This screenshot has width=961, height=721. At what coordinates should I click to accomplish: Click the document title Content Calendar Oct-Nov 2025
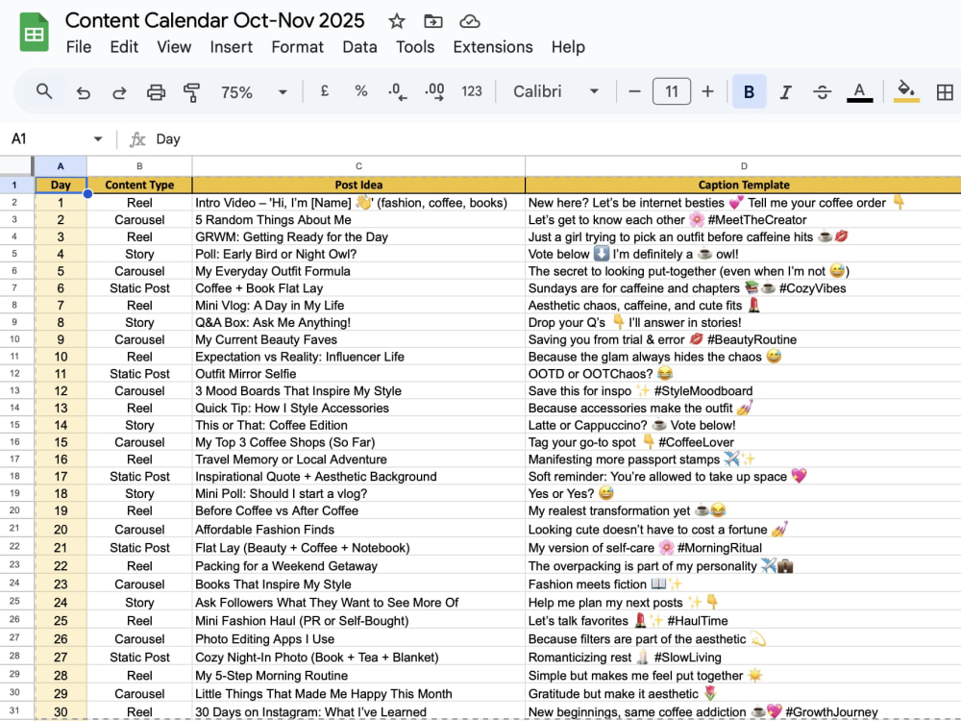pyautogui.click(x=214, y=20)
